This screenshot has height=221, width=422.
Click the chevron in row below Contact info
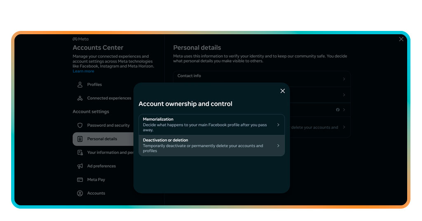344,95
